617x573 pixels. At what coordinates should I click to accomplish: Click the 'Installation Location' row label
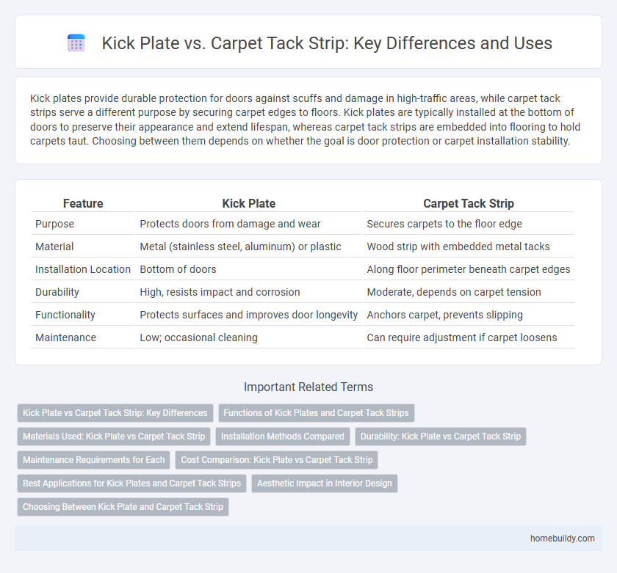[83, 269]
